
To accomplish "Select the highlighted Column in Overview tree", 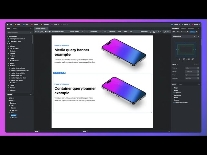I will tap(14, 115).
